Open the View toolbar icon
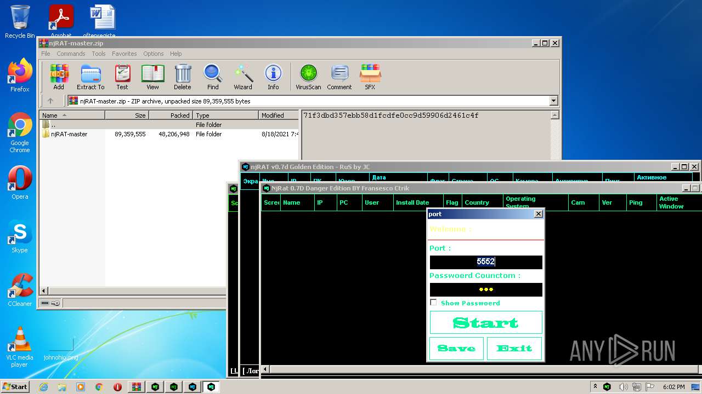Image resolution: width=702 pixels, height=394 pixels. point(152,77)
